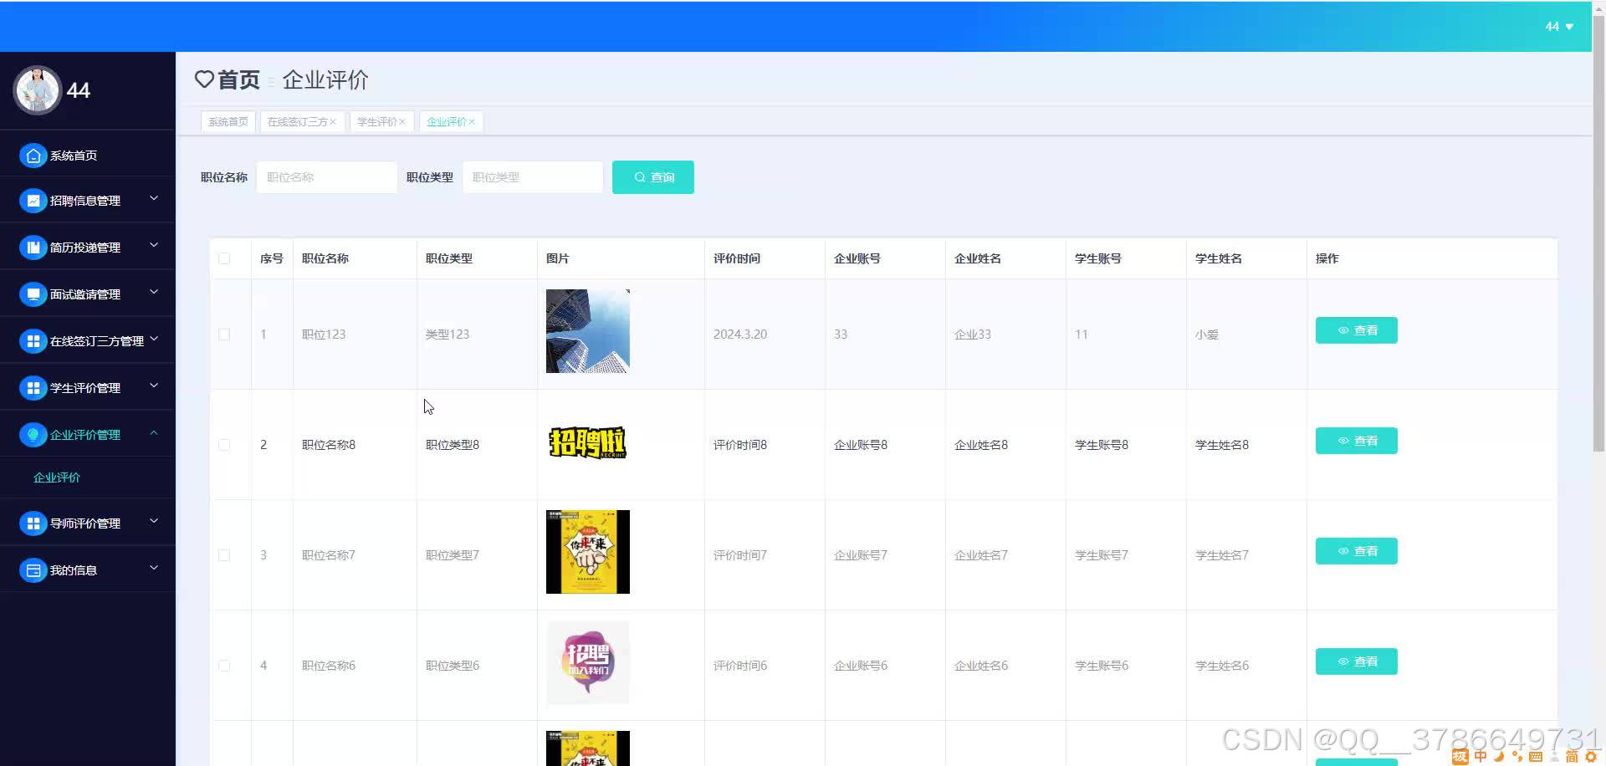Click 查看 button for 职位123 row

pyautogui.click(x=1356, y=330)
